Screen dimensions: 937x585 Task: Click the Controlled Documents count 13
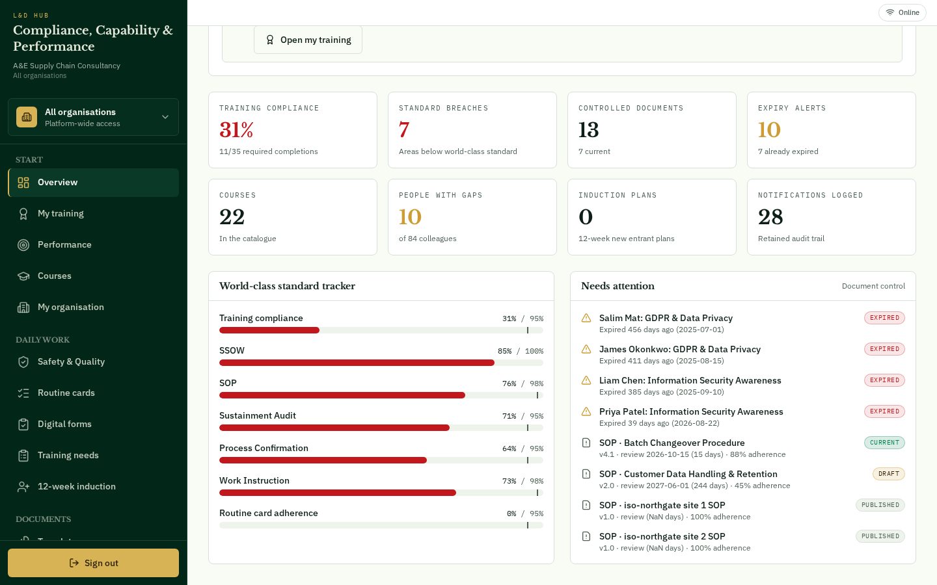[589, 130]
